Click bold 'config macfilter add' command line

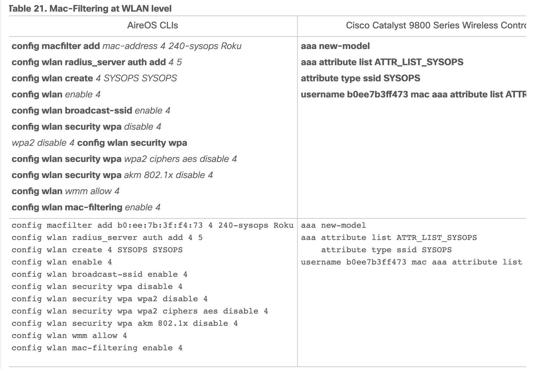point(126,46)
